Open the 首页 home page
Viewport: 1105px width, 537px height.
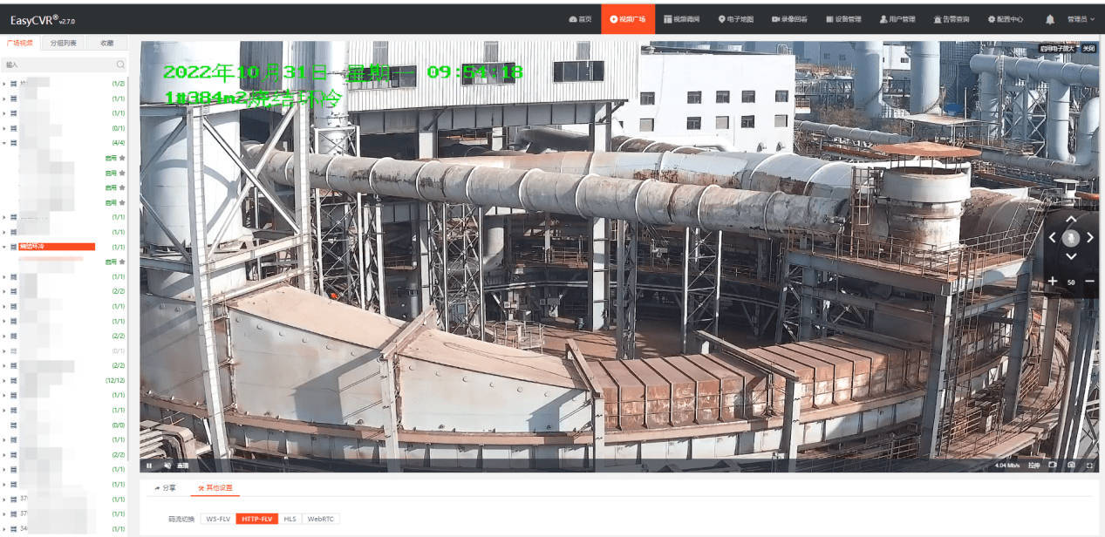(580, 19)
